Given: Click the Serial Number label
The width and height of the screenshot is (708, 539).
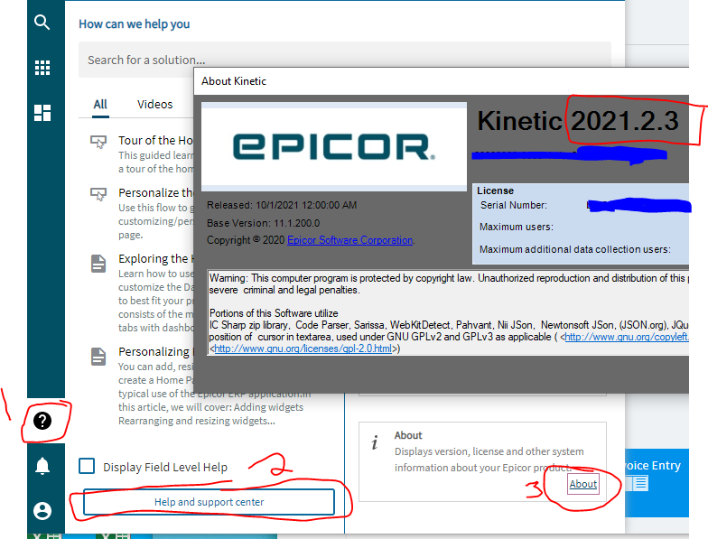Looking at the screenshot, I should tap(513, 206).
